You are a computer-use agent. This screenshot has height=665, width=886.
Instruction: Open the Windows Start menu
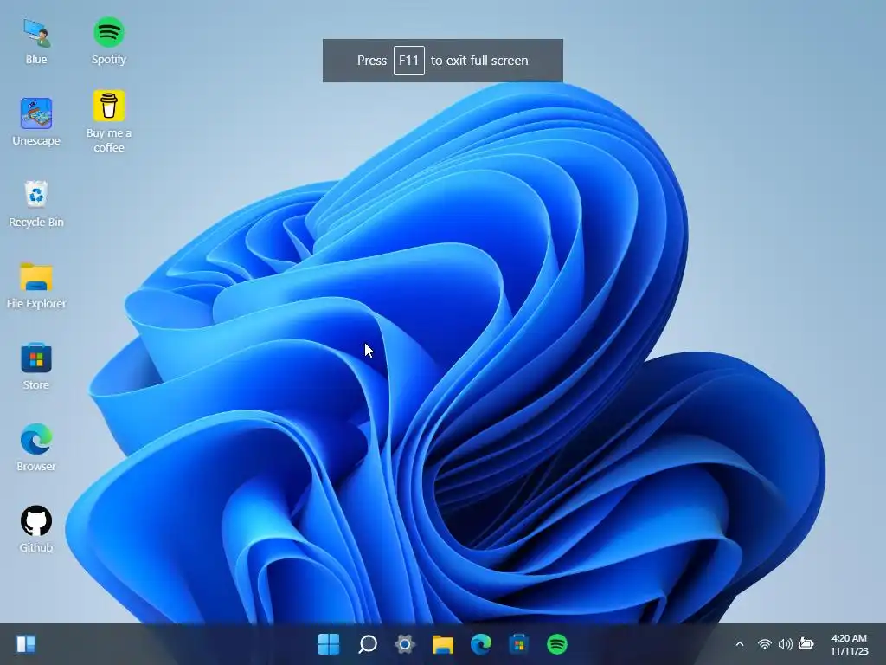[x=329, y=644]
